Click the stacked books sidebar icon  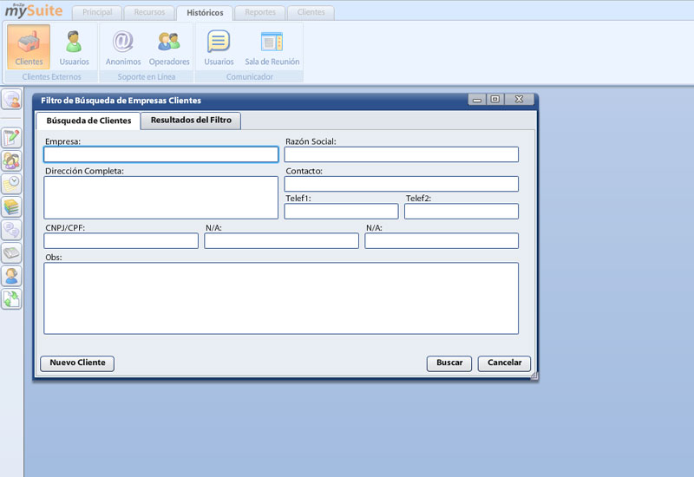12,206
